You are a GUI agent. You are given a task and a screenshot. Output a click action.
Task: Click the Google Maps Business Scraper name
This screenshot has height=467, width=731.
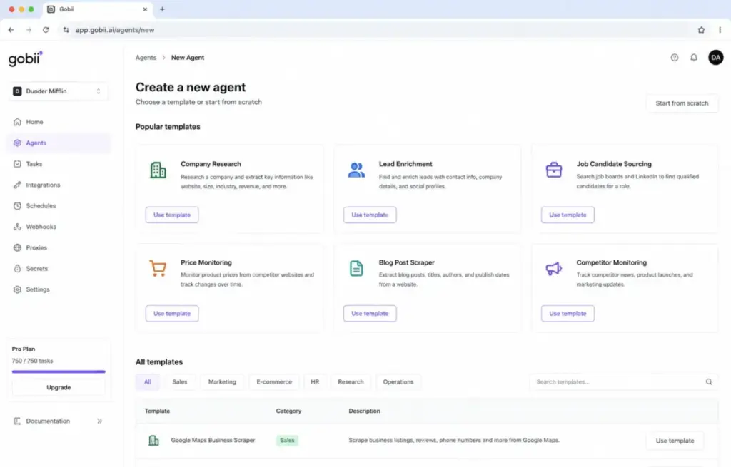coord(213,440)
